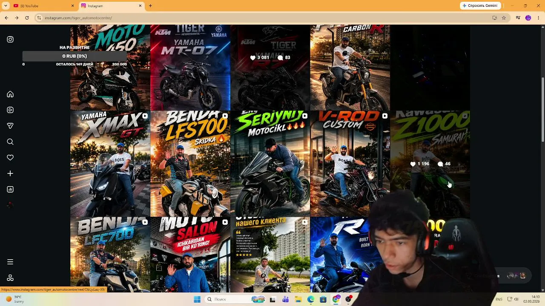Open the V-Rod Custom reel

click(x=350, y=164)
